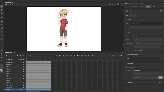This screenshot has height=92, width=164.
Task: Unlock the Слой_3 layer
Action: tap(23, 69)
